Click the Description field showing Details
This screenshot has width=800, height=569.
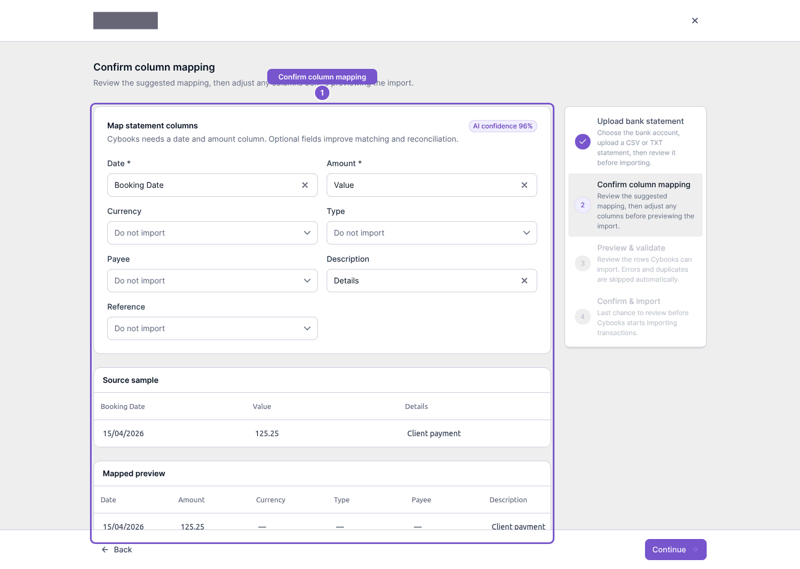pyautogui.click(x=432, y=281)
